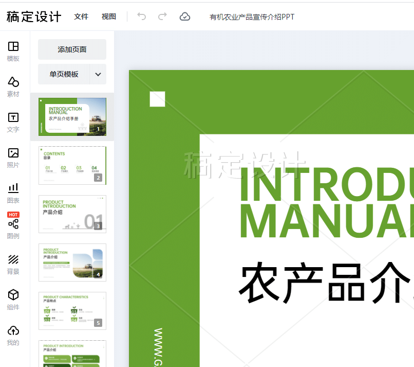Undo the last action

click(x=142, y=16)
